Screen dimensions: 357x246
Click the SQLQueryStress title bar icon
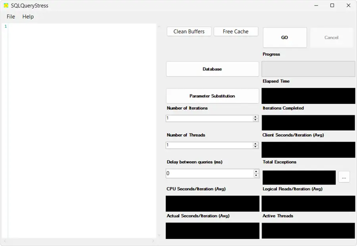6,6
